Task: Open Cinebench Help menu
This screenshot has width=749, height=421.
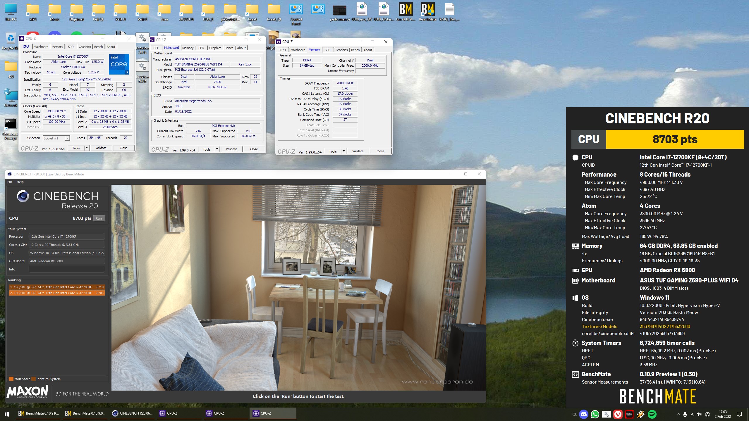Action: pyautogui.click(x=20, y=182)
